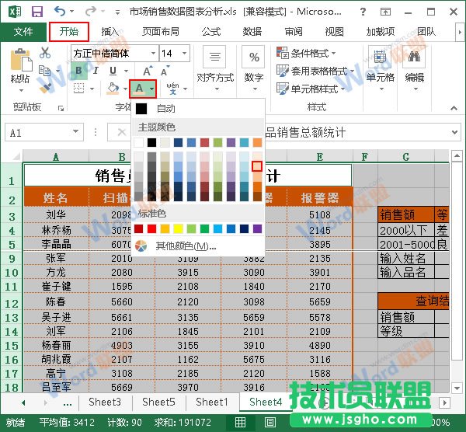Show more sheets with ellipsis
The image size is (466, 432).
coord(68,403)
